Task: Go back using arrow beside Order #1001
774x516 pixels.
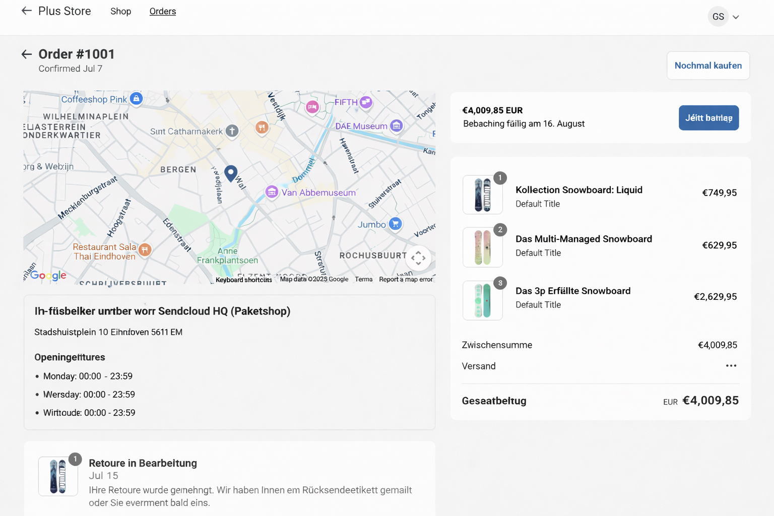Action: (27, 54)
